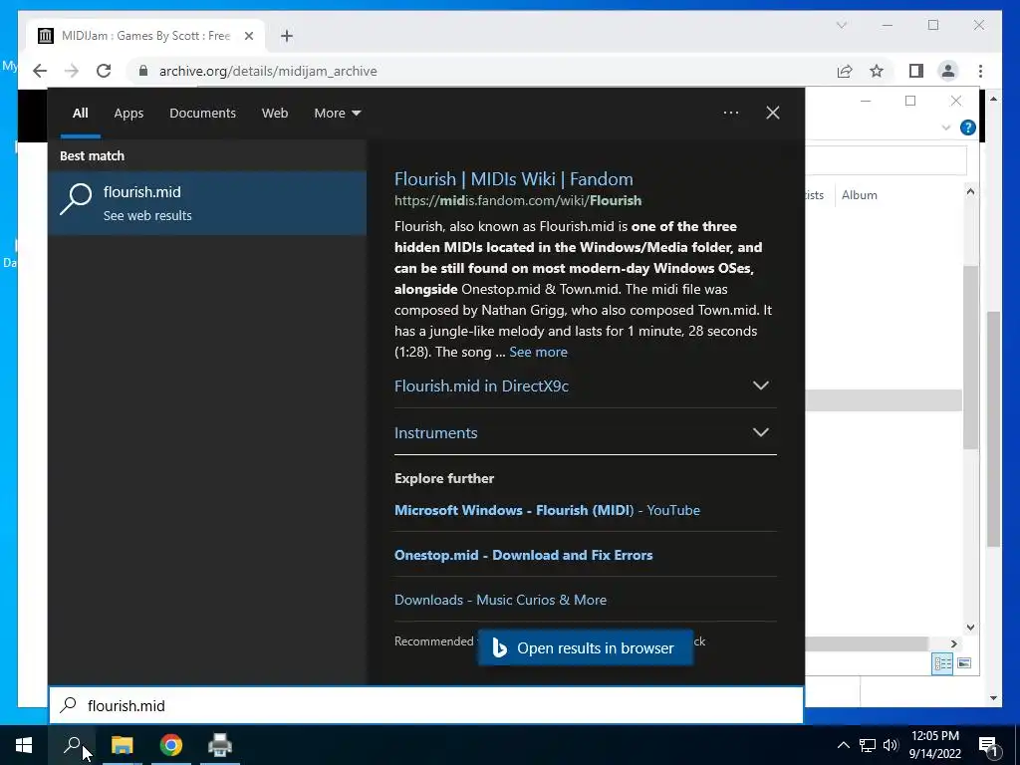This screenshot has width=1020, height=765.
Task: Open the clock showing 12:05 PM
Action: coord(934,745)
